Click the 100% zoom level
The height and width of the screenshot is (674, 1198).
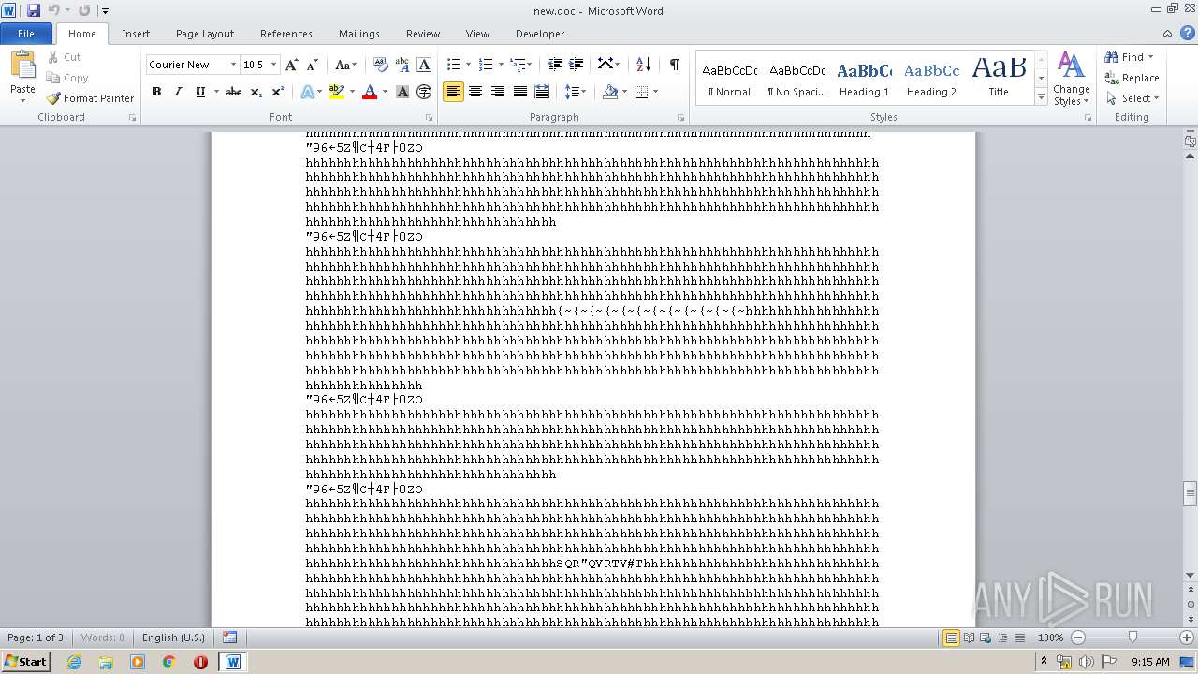click(1050, 637)
